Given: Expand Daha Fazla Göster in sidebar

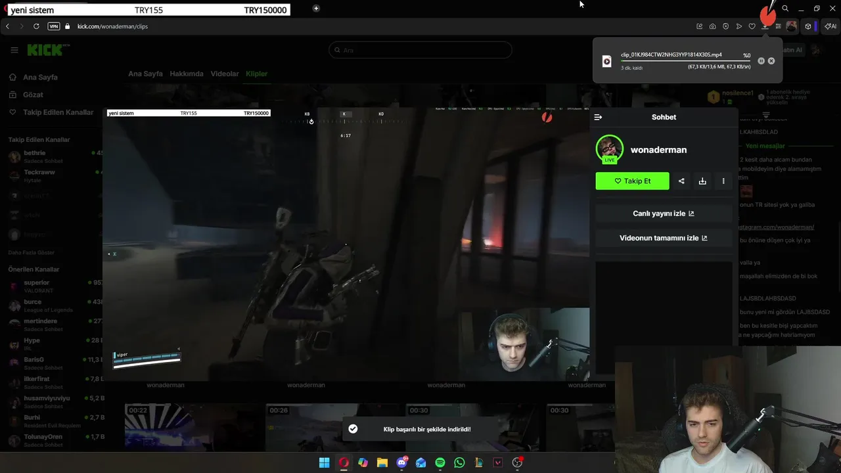Looking at the screenshot, I should [x=31, y=253].
